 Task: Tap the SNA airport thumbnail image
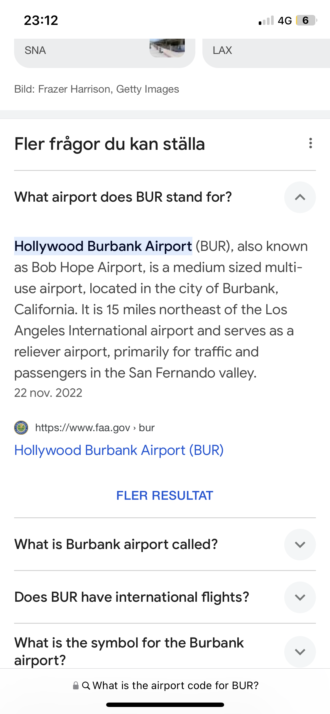click(x=167, y=48)
